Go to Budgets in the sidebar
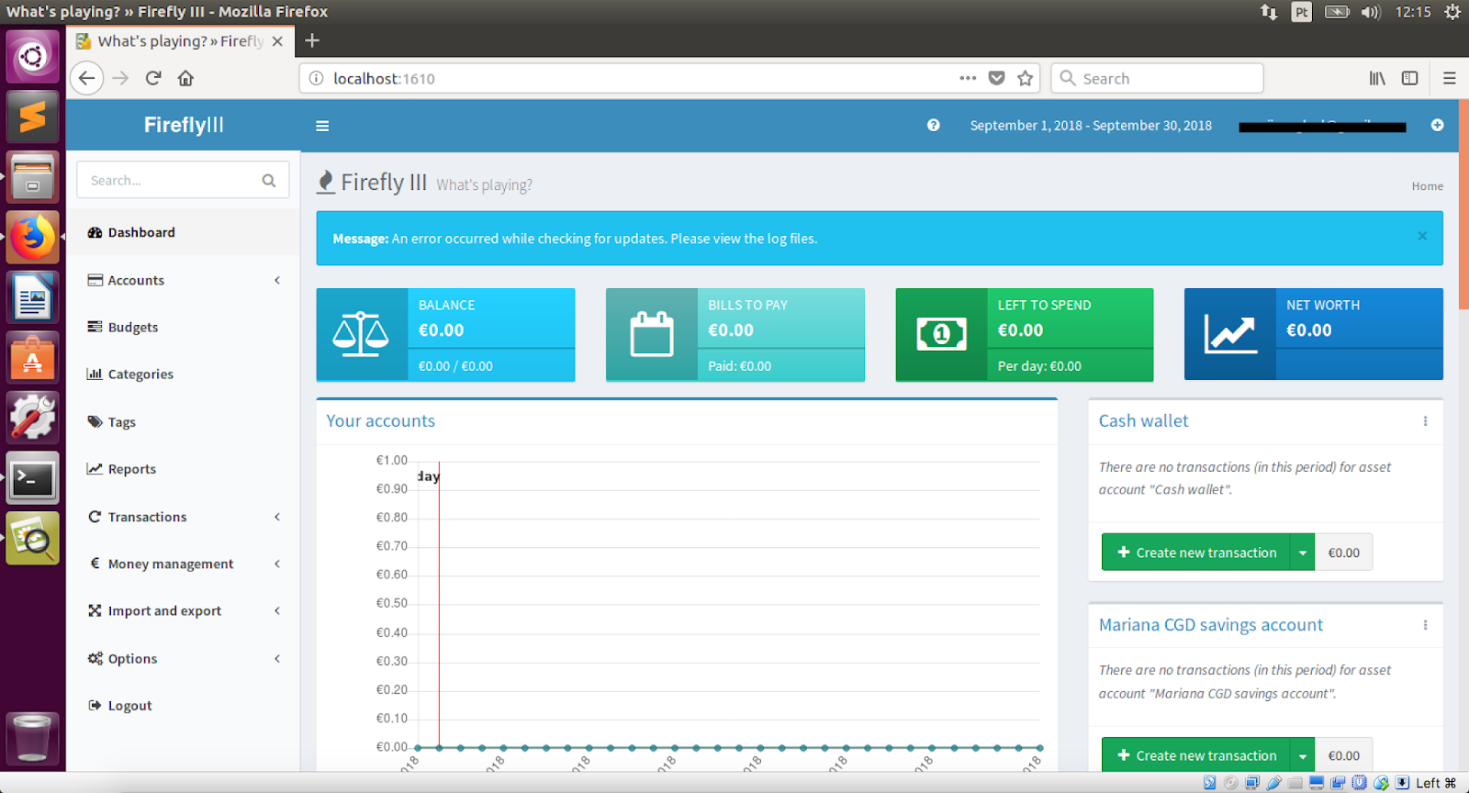1469x793 pixels. [x=183, y=327]
